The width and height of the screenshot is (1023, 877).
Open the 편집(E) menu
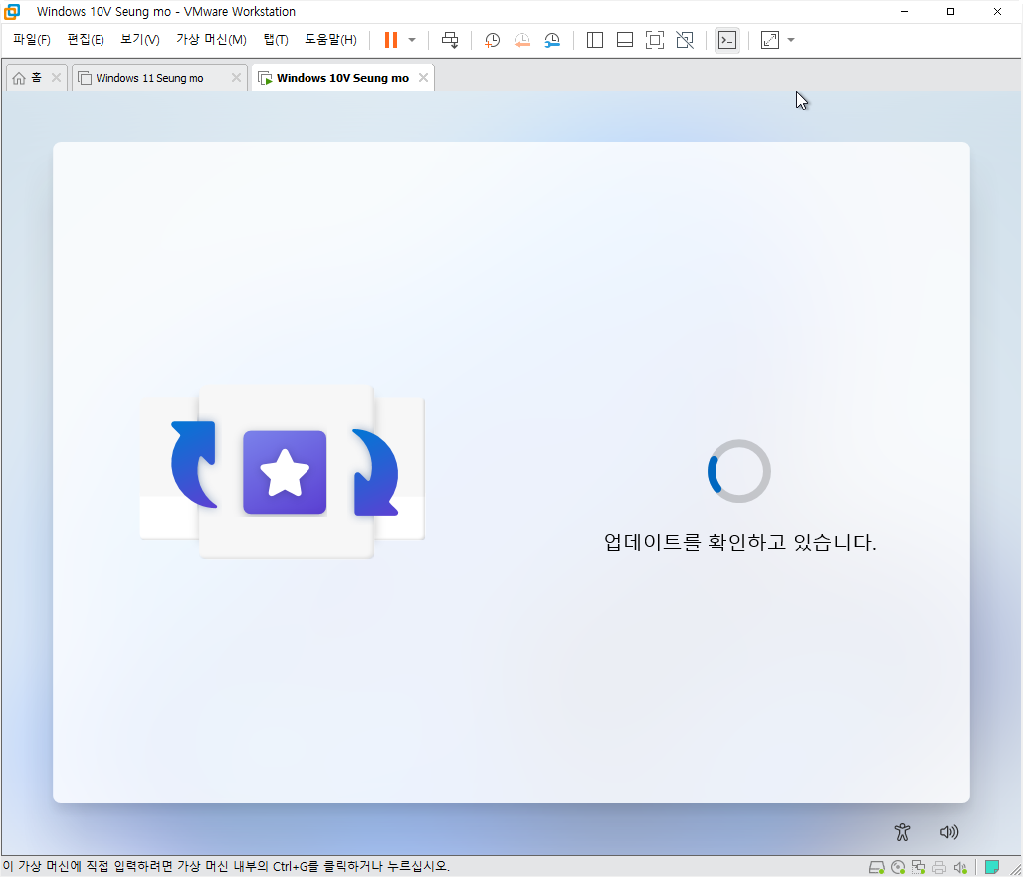(86, 40)
